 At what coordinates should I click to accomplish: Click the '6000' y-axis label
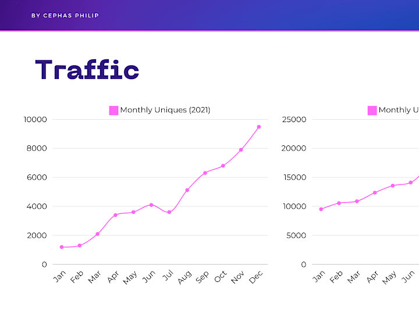pyautogui.click(x=37, y=177)
